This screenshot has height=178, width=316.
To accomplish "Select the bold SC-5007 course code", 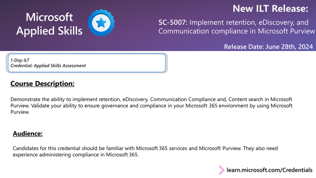I will (x=173, y=23).
